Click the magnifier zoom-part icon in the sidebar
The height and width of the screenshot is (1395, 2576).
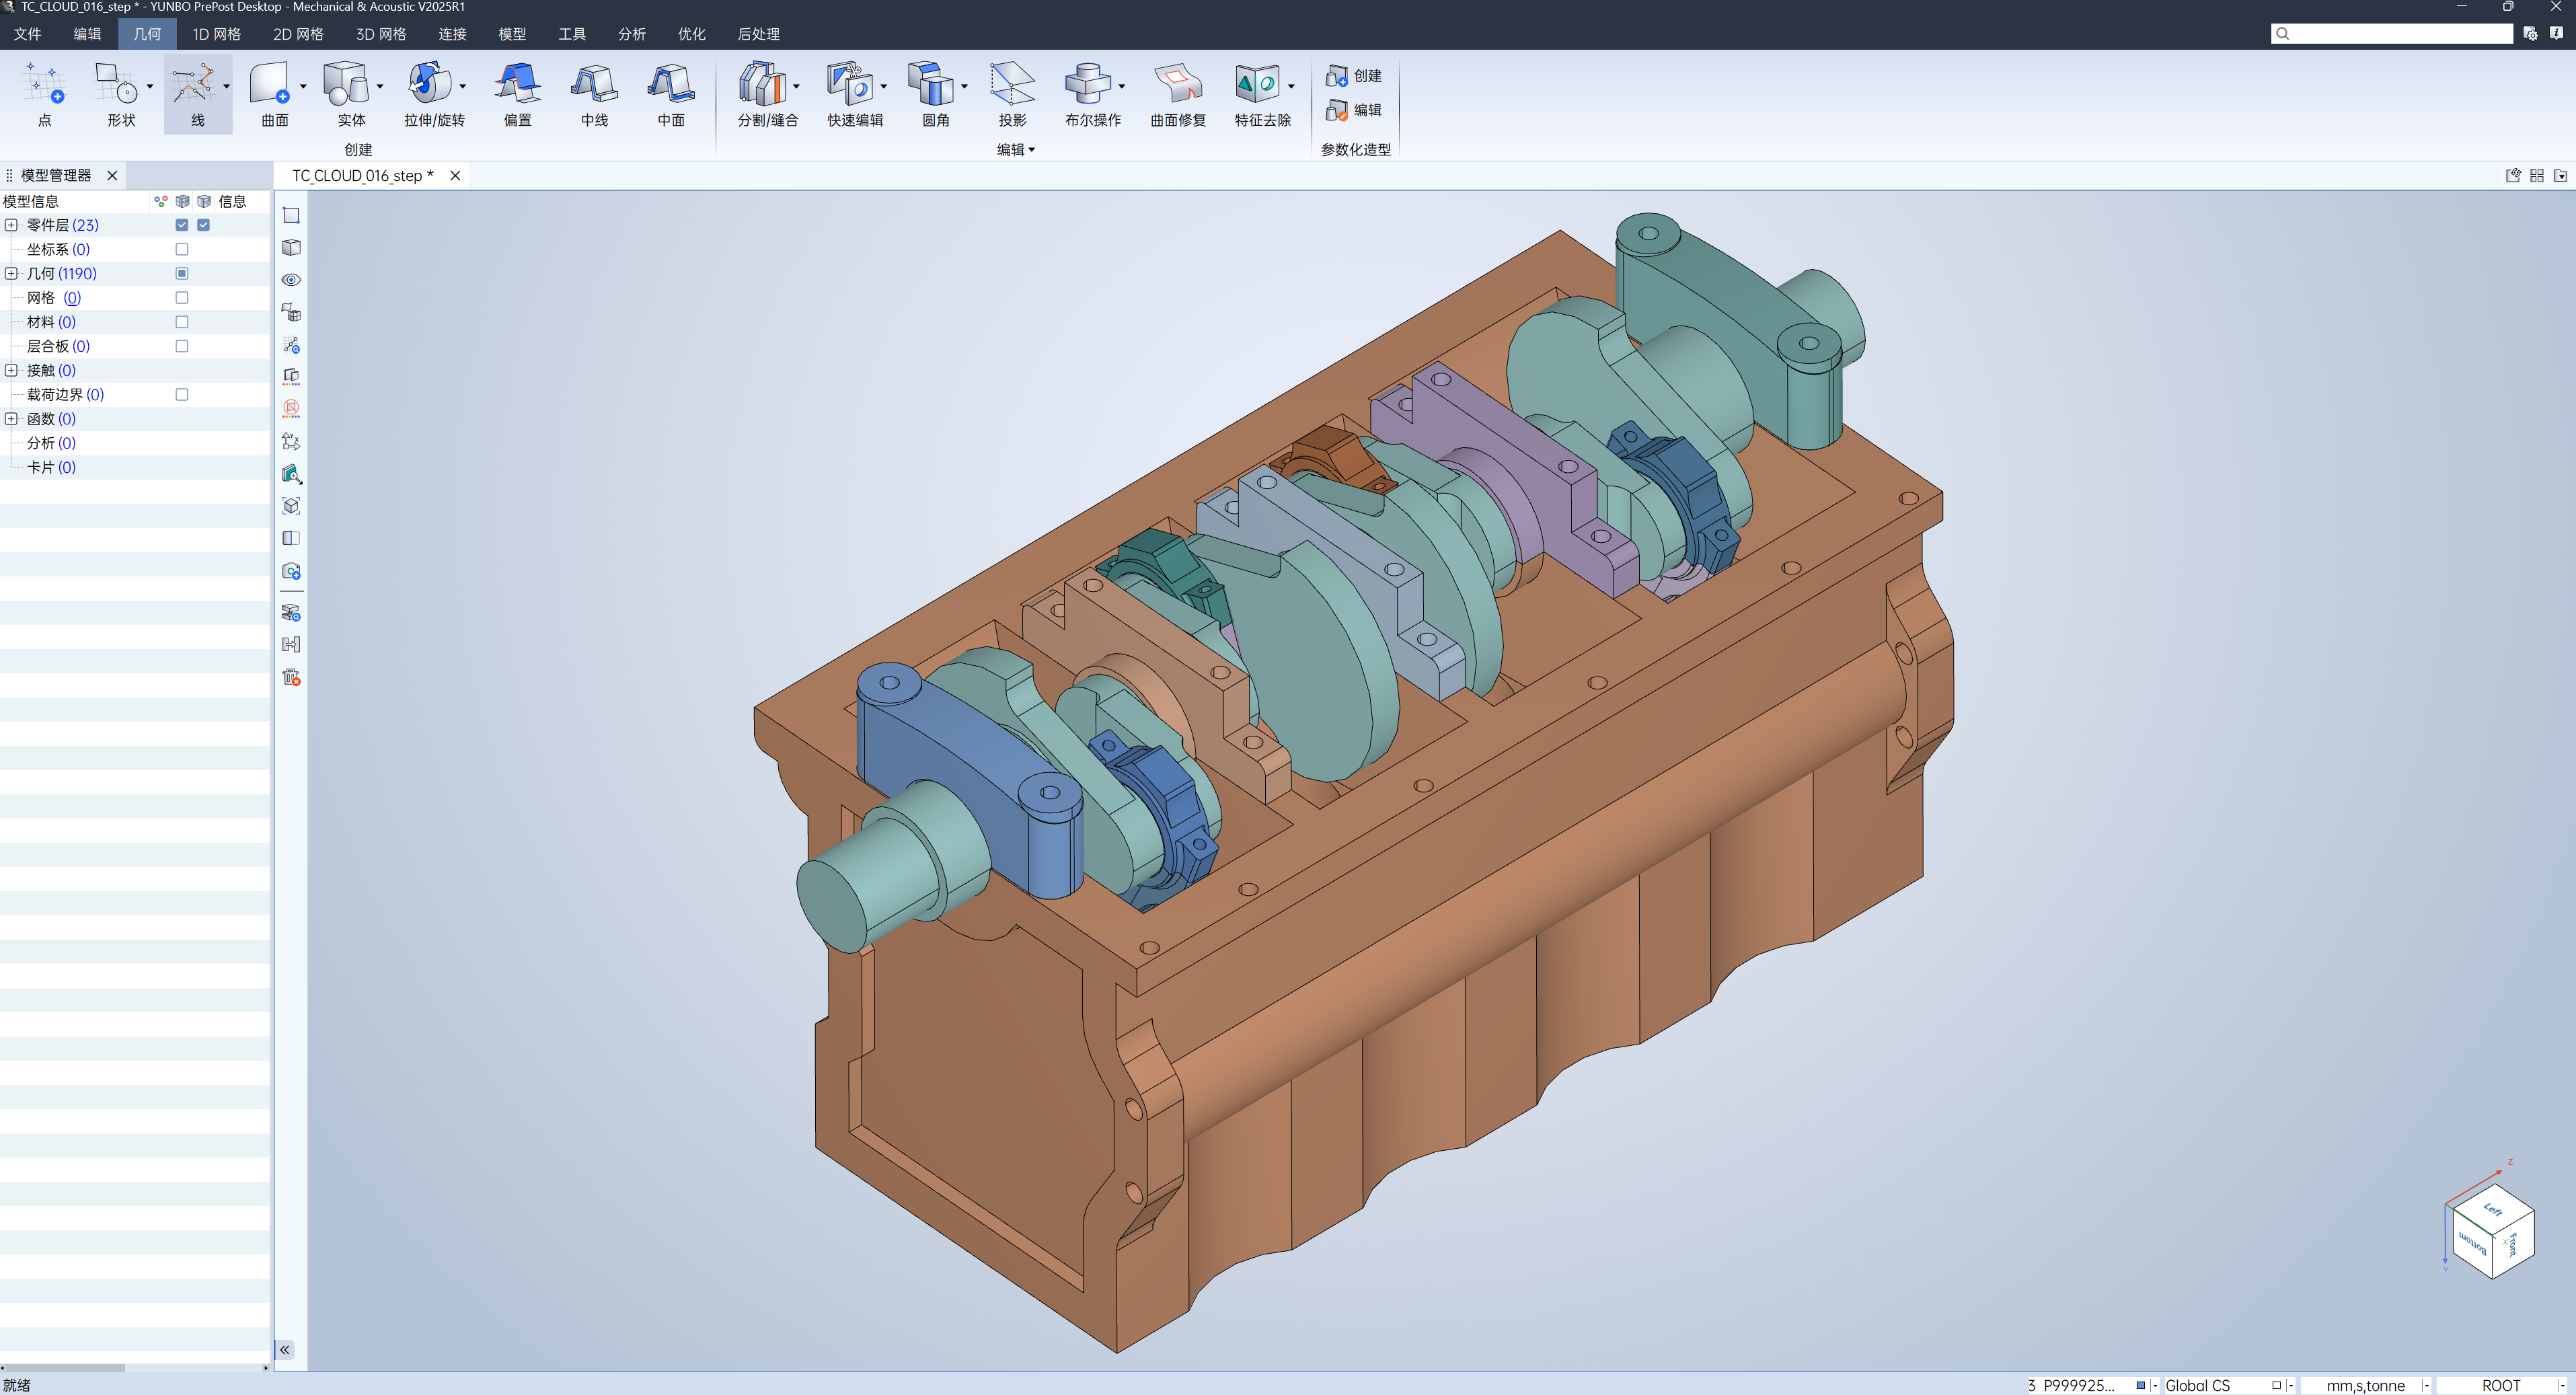point(291,474)
